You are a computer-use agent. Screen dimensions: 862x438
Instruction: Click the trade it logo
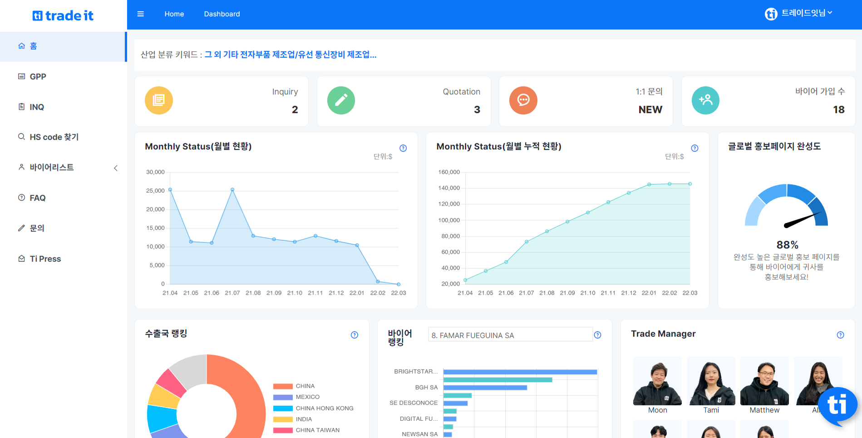click(63, 16)
